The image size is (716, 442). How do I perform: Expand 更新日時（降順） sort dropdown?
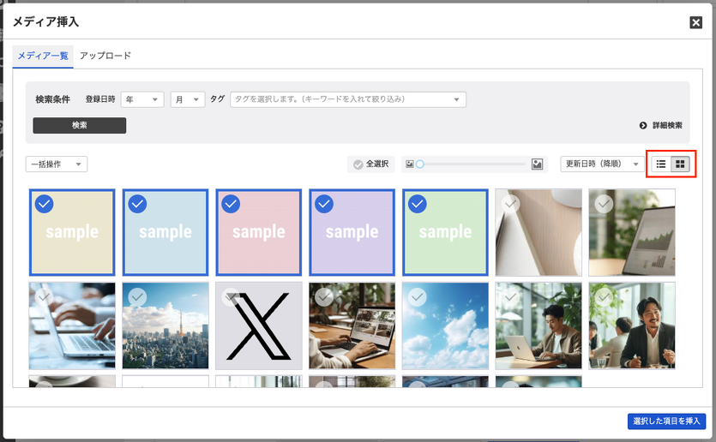pyautogui.click(x=600, y=164)
